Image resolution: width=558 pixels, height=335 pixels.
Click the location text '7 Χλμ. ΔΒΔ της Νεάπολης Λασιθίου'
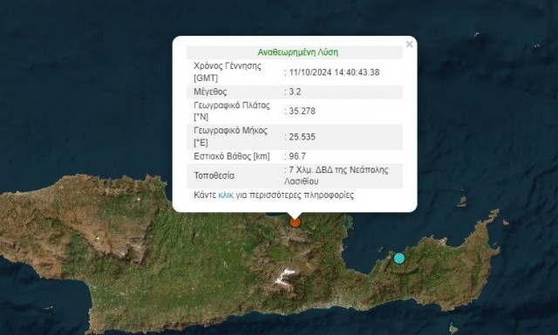(337, 175)
